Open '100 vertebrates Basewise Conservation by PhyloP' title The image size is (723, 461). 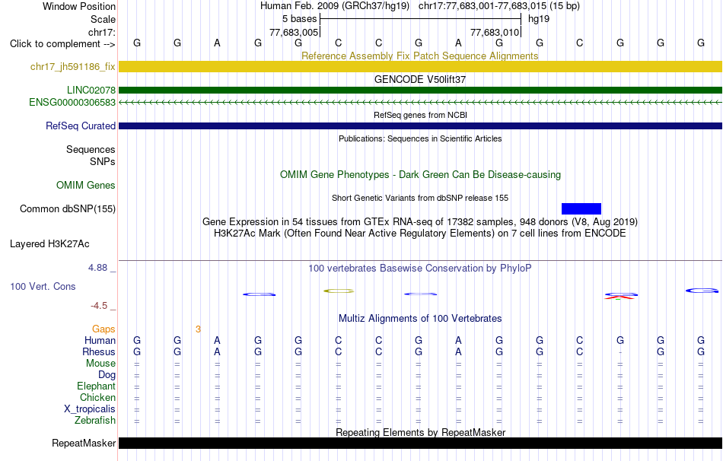pos(420,269)
